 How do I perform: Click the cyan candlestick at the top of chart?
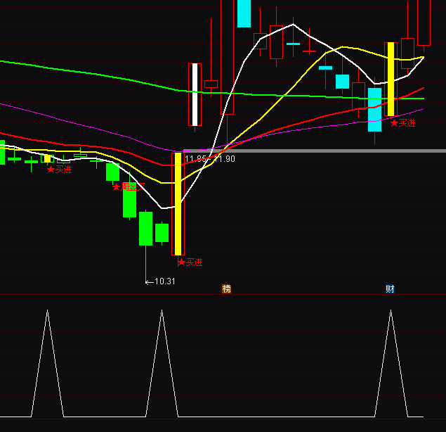click(x=244, y=13)
